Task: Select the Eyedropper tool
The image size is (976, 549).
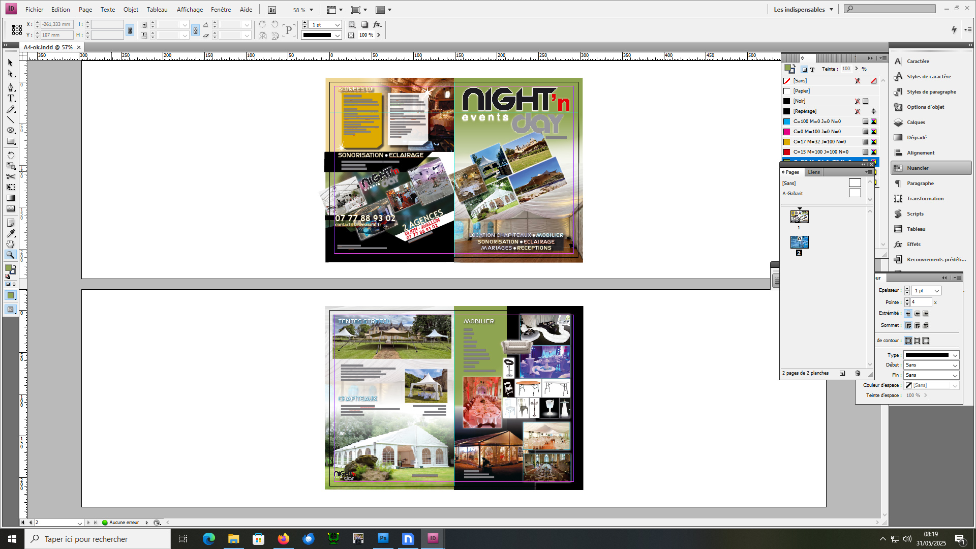Action: point(10,233)
